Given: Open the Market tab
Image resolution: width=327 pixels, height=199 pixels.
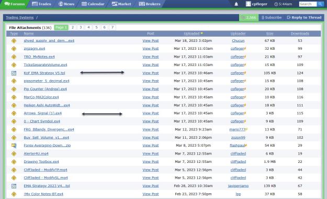Looking at the screenshot, I should (x=121, y=4).
